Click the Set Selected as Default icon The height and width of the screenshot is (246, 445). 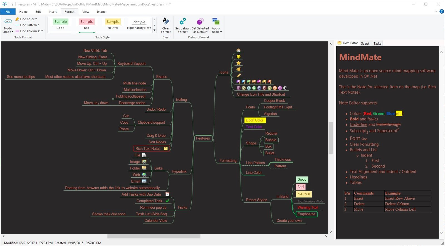[x=200, y=21]
